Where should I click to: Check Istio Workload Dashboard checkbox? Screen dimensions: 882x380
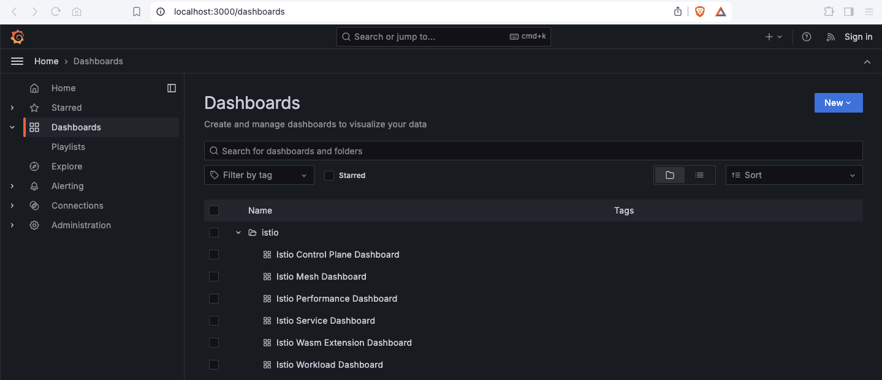[214, 365]
